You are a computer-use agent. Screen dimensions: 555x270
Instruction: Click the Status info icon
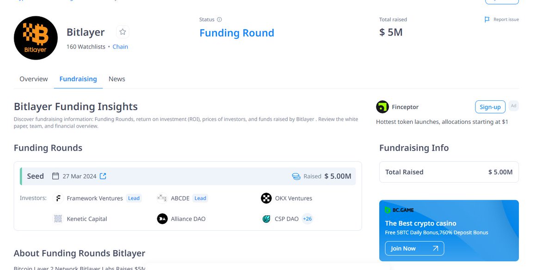(x=219, y=19)
